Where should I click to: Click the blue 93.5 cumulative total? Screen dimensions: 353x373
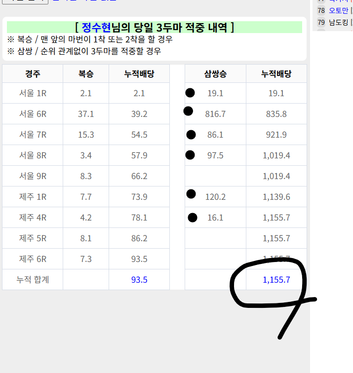point(139,280)
